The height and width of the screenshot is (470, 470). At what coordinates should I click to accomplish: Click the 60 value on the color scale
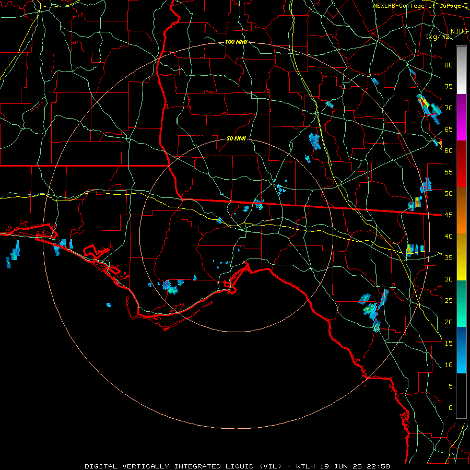[449, 151]
